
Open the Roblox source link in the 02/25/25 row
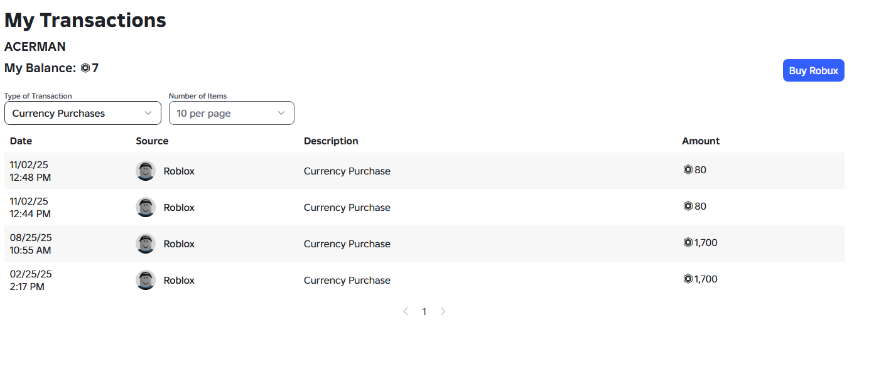[x=179, y=280]
